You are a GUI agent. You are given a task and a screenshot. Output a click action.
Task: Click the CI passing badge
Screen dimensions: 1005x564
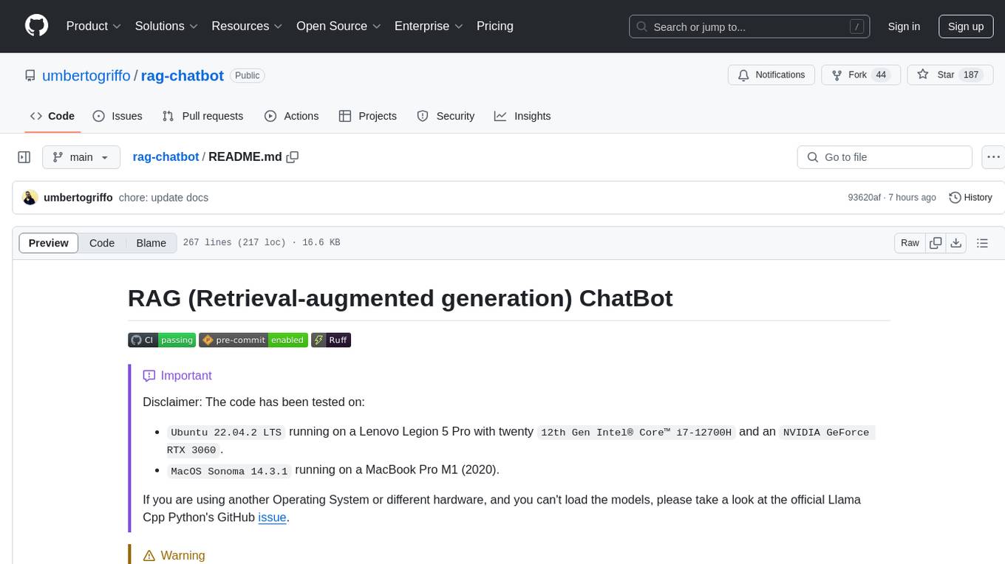(162, 340)
